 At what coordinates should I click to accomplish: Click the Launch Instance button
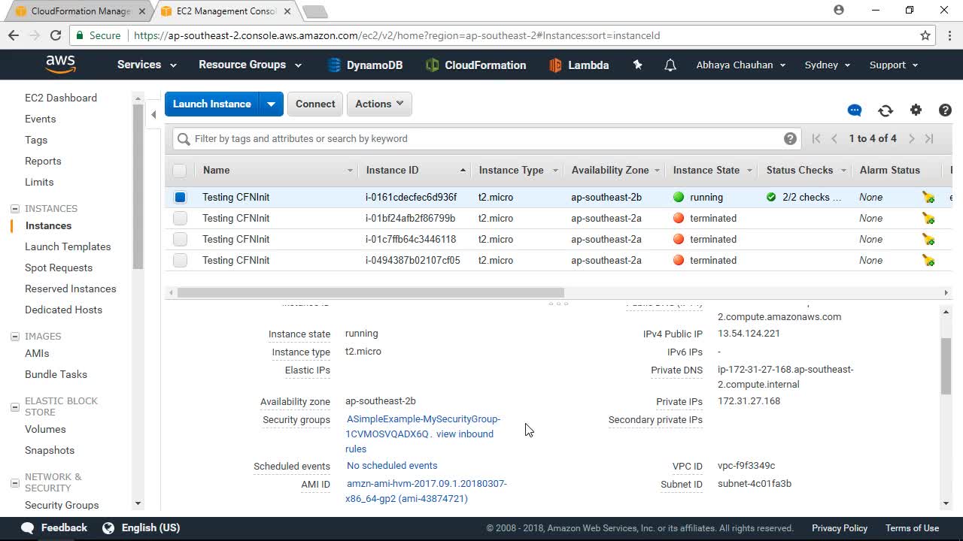pos(212,104)
